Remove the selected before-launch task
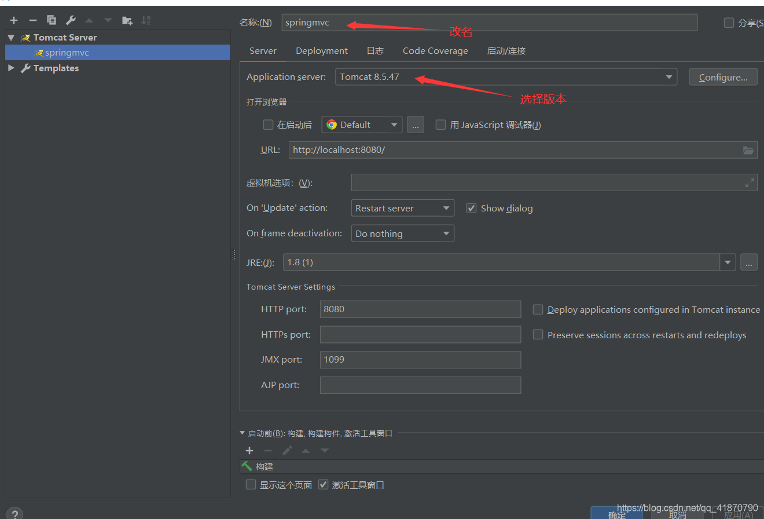This screenshot has width=764, height=519. (x=268, y=451)
